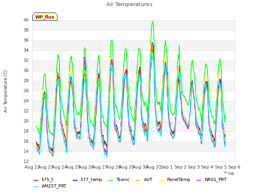Image resolution: width=259 pixels, height=194 pixels.
Task: Select the Tsonic legend entry
Action: pos(119,179)
